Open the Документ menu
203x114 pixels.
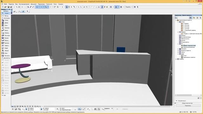coord(34,4)
